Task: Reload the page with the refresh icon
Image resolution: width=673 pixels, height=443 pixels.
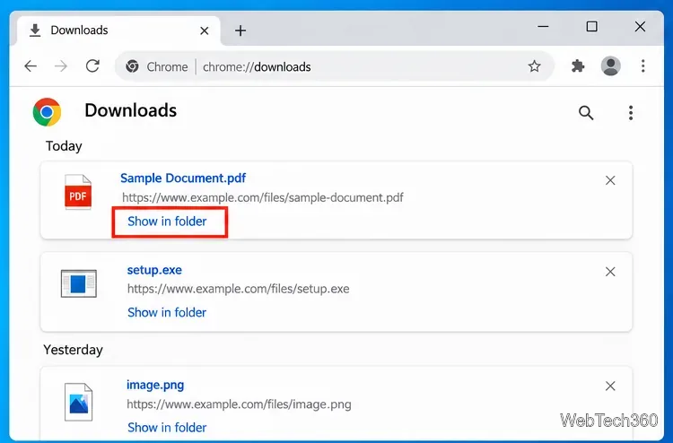Action: (92, 66)
